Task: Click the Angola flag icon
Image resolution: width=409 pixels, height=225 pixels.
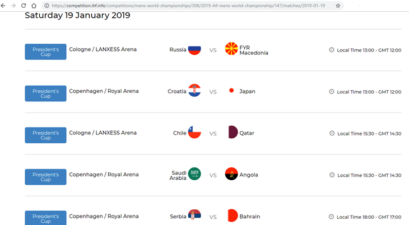Action: pos(231,175)
